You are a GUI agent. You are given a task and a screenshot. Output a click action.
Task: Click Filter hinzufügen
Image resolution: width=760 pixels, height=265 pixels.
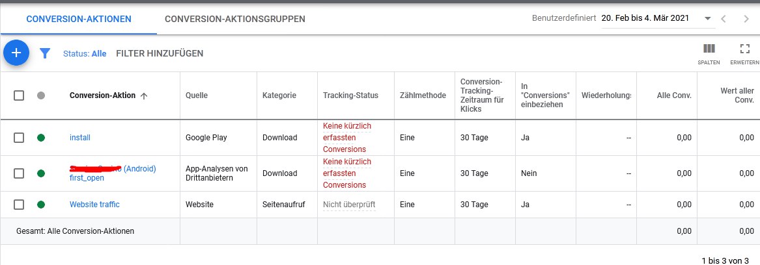click(160, 54)
